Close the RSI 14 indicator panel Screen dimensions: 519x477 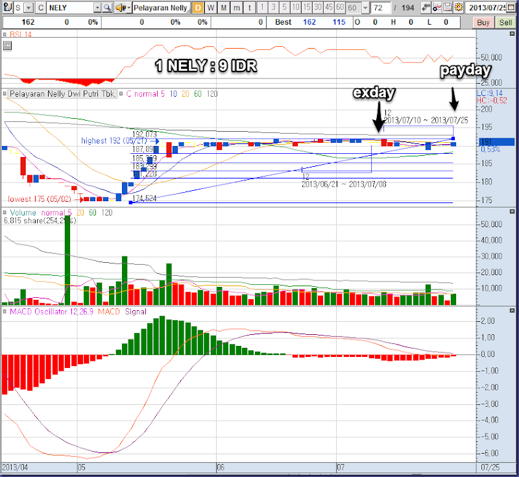pos(512,34)
